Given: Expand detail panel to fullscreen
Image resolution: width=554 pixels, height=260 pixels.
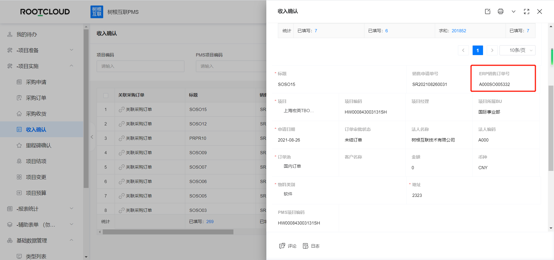Looking at the screenshot, I should point(527,12).
